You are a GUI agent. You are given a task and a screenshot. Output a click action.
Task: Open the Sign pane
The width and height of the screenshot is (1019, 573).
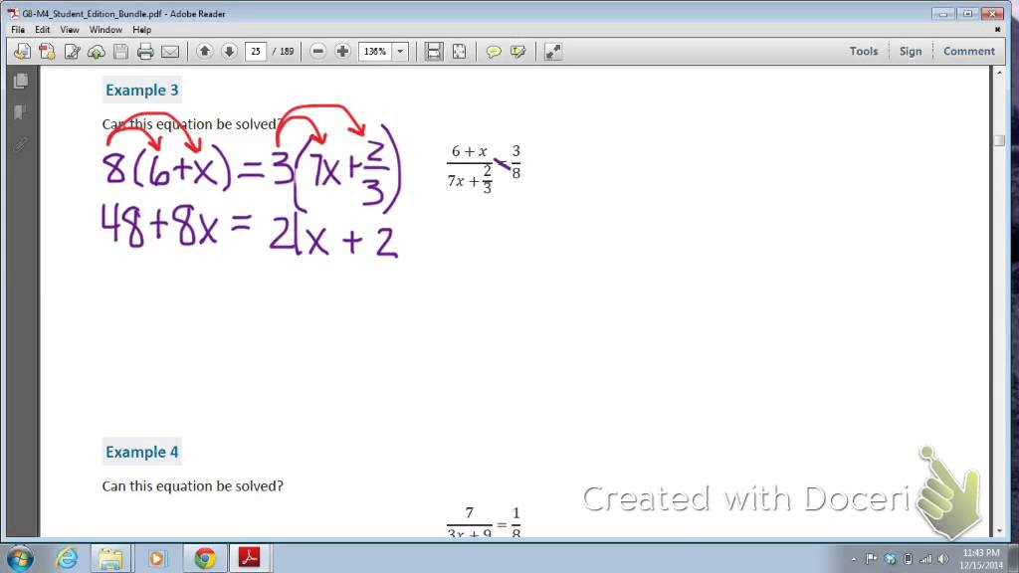(911, 52)
